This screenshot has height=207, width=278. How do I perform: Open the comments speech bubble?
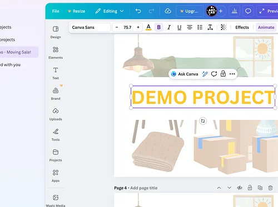tap(248, 11)
